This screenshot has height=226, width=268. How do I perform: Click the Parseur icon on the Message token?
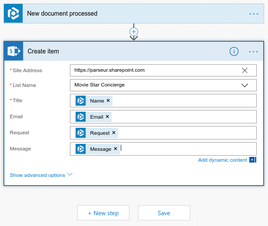[81, 149]
